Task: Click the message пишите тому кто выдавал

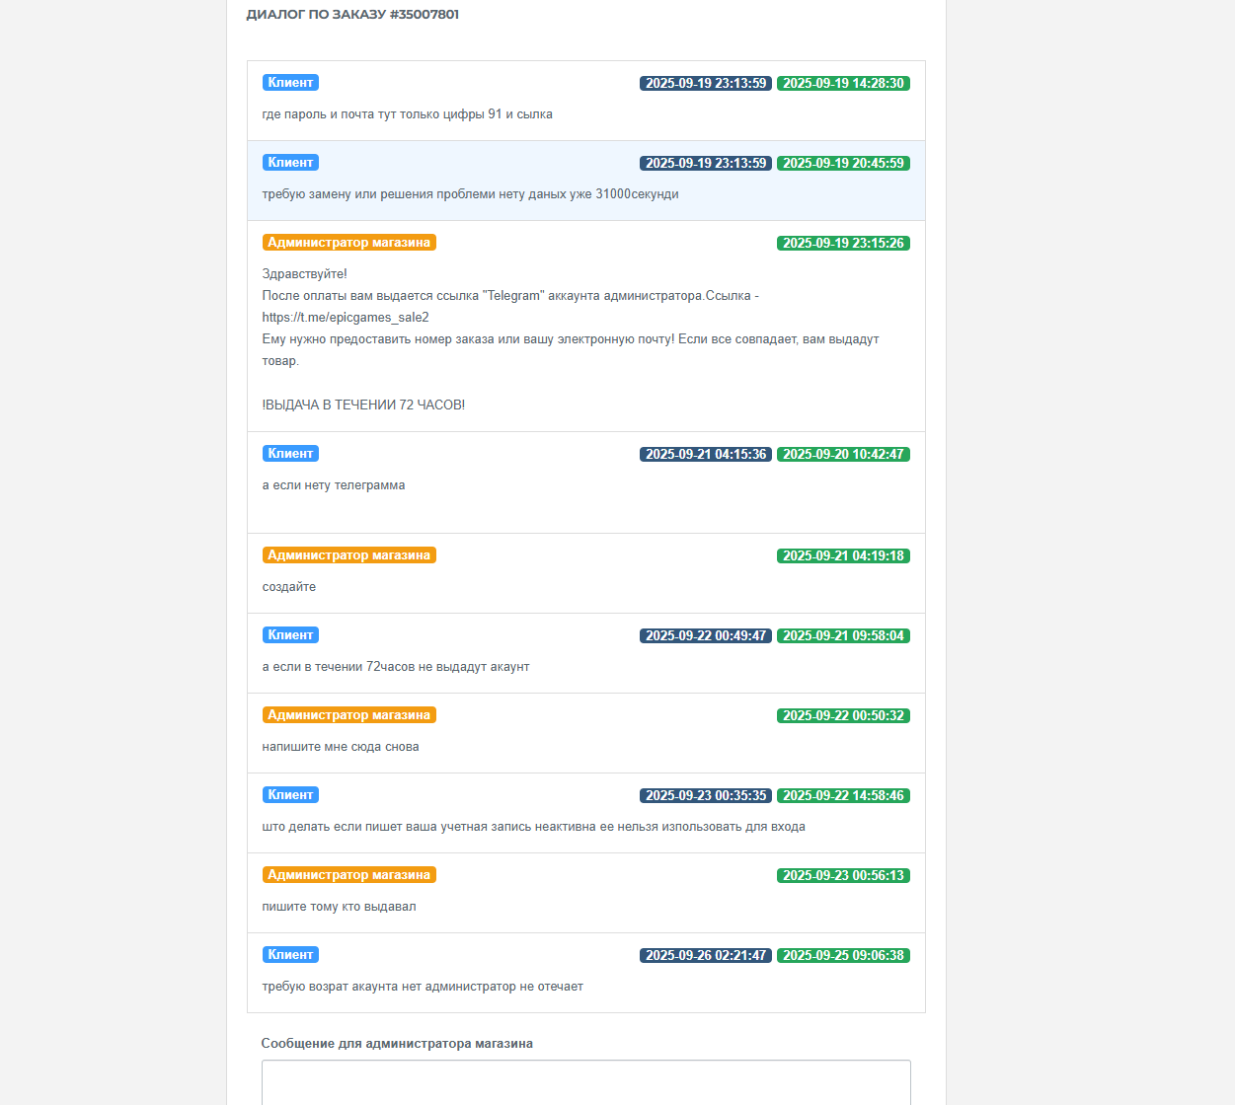Action: point(339,907)
